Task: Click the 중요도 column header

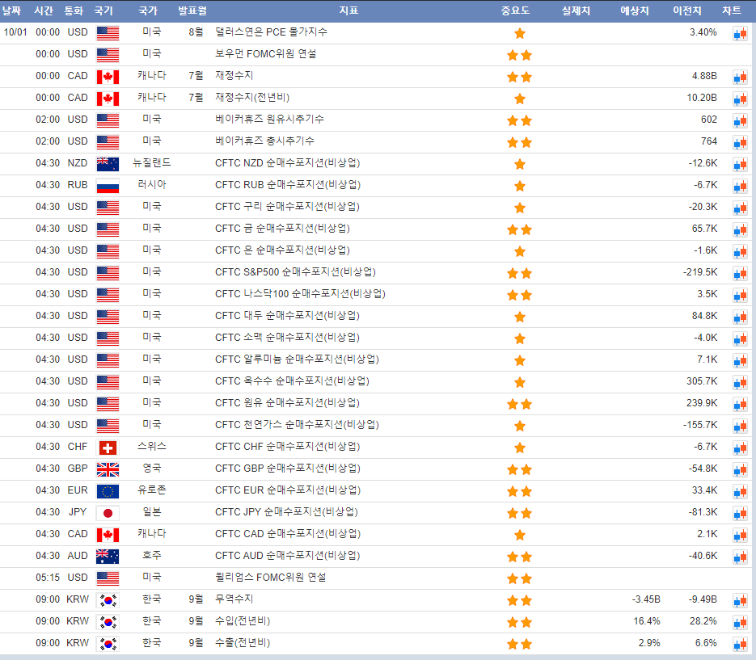Action: click(x=515, y=11)
